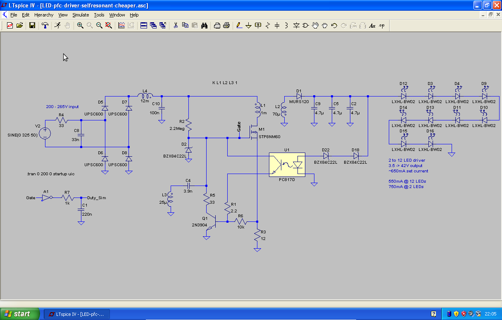Select the Diode placement tool
This screenshot has width=502, height=320.
click(296, 26)
